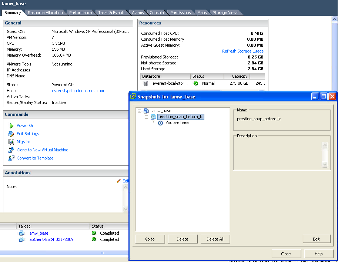338x262 pixels.
Task: Click completed status icon for lamw_base task
Action: click(x=94, y=233)
